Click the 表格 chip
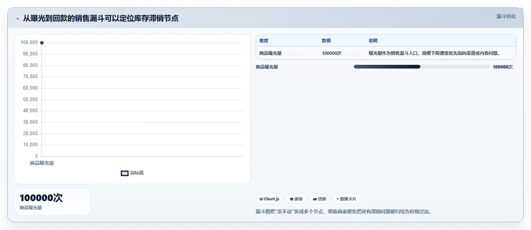Screen dimensions: 531x230 [296, 199]
